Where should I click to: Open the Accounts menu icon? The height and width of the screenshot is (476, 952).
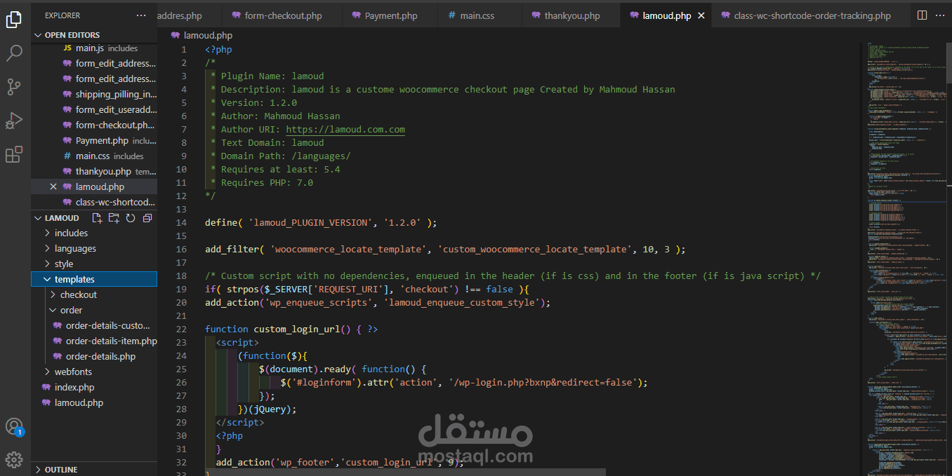coord(14,426)
